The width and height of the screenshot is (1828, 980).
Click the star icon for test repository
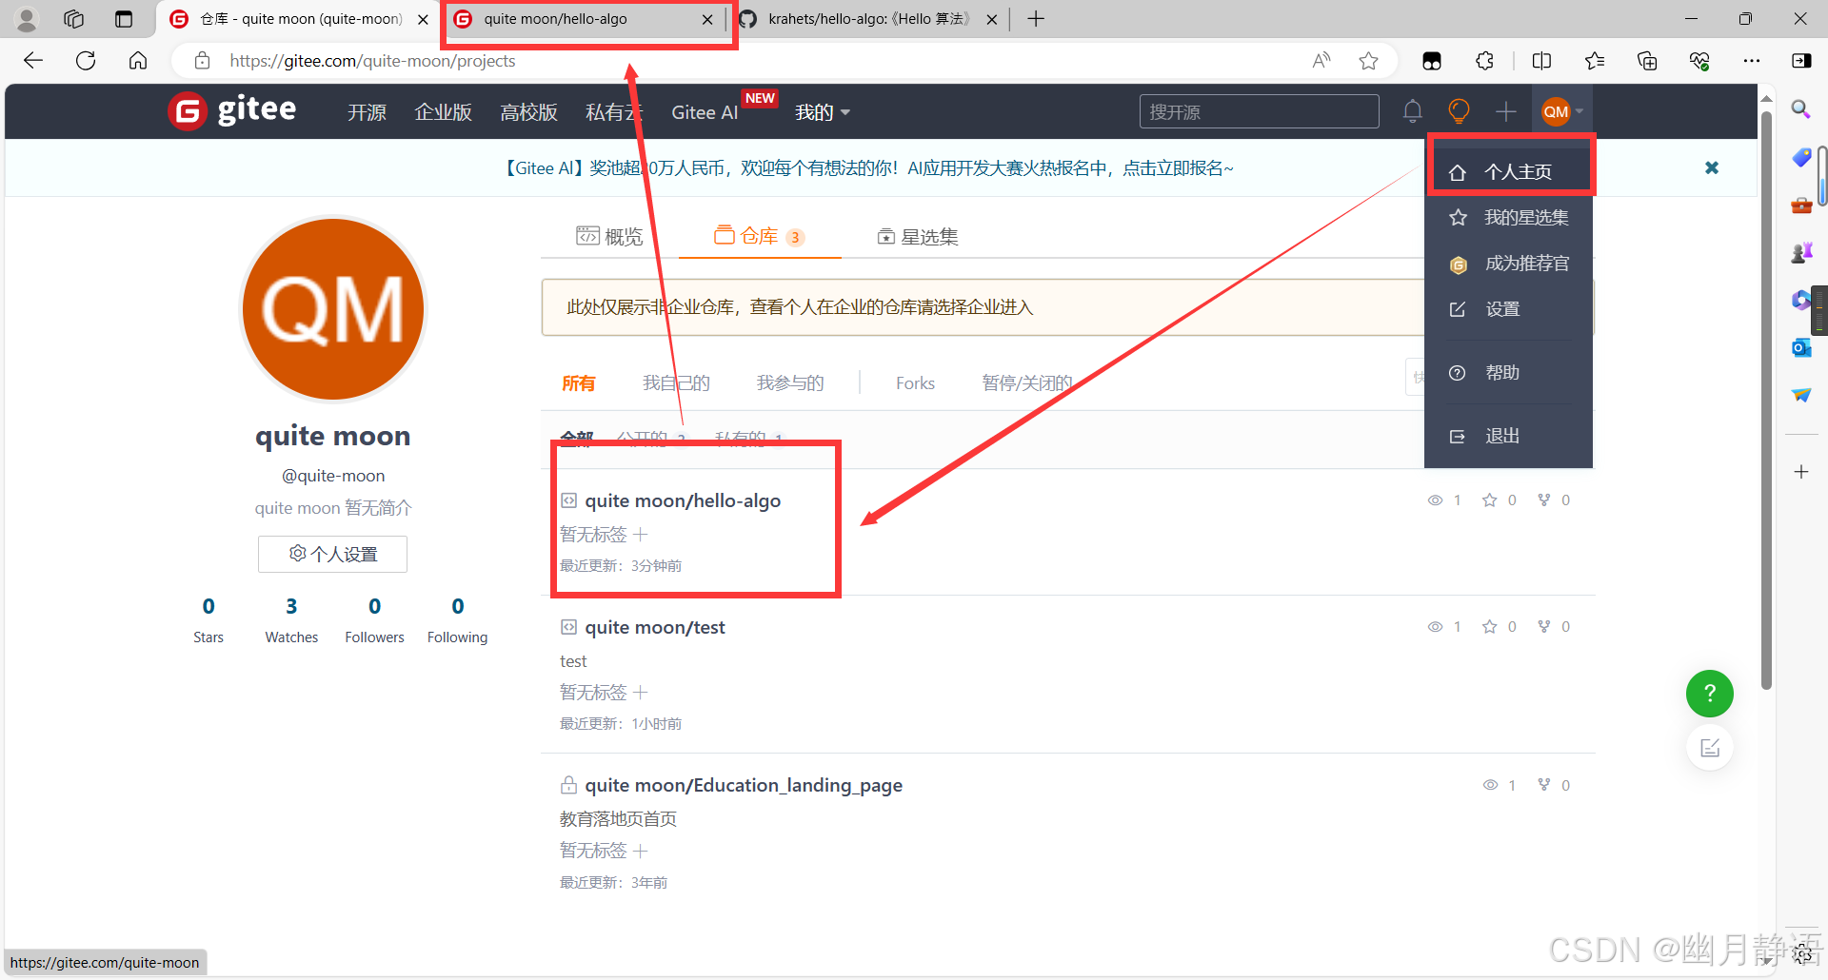coord(1490,627)
